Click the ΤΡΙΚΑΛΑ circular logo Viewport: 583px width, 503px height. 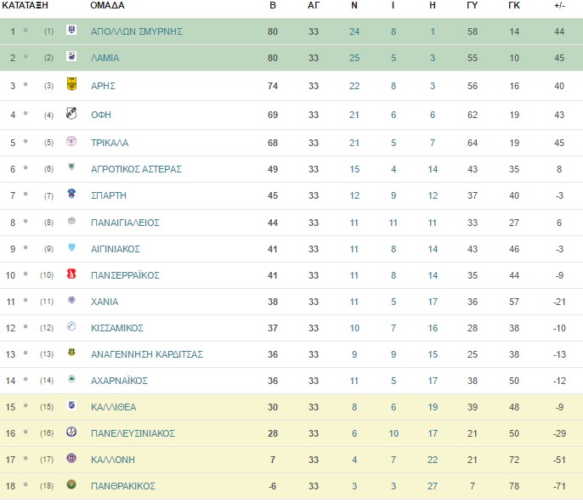coord(71,141)
